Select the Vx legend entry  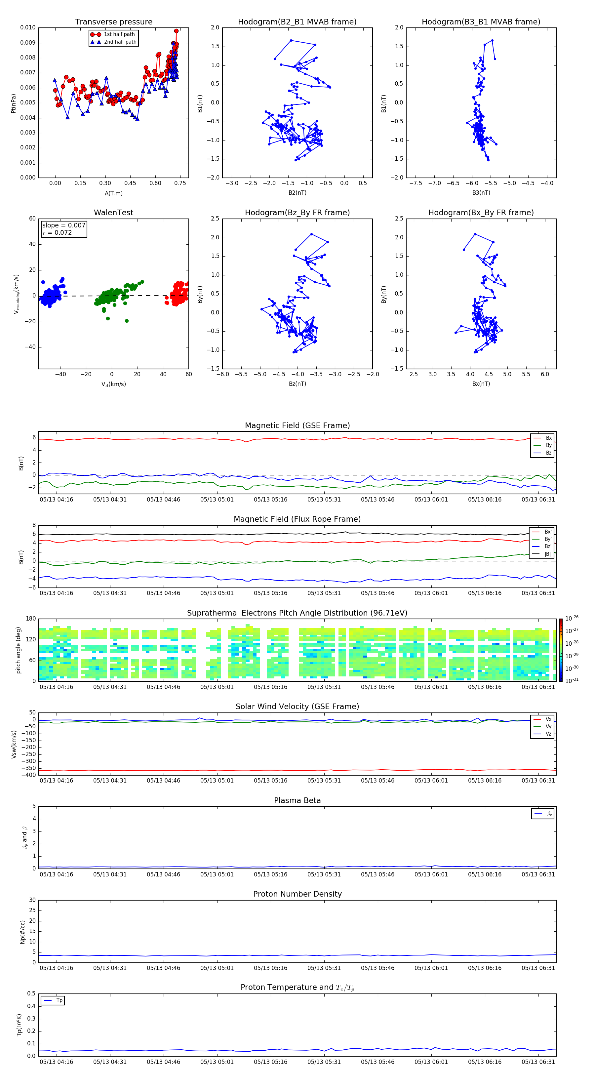pos(542,719)
